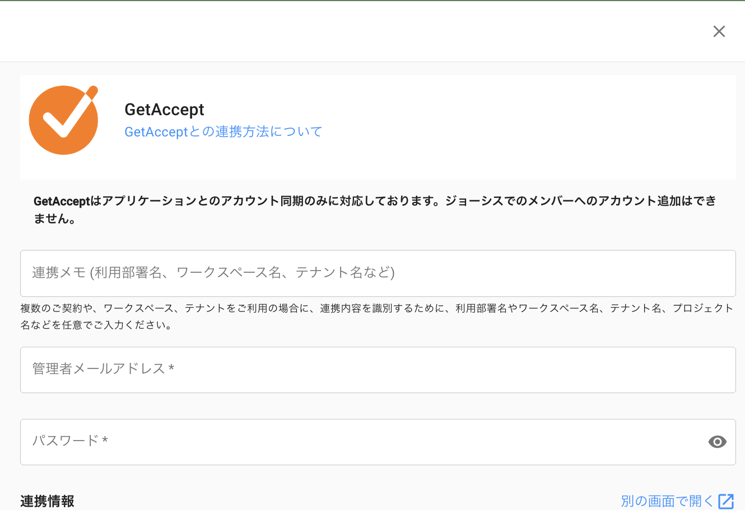The height and width of the screenshot is (510, 745).
Task: Open 別の画面で開く link text
Action: tap(667, 501)
